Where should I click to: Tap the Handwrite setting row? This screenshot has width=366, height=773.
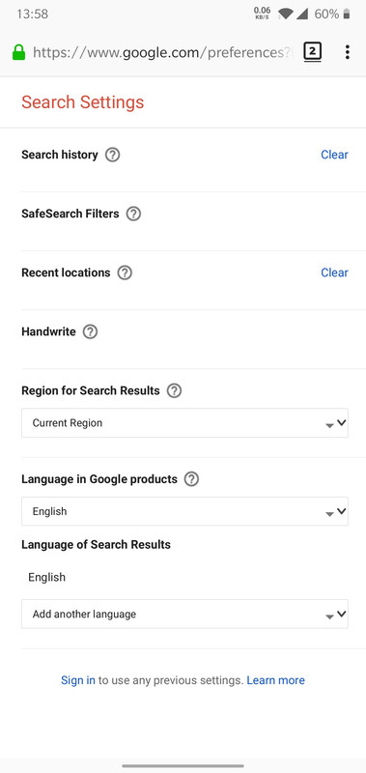click(x=184, y=339)
